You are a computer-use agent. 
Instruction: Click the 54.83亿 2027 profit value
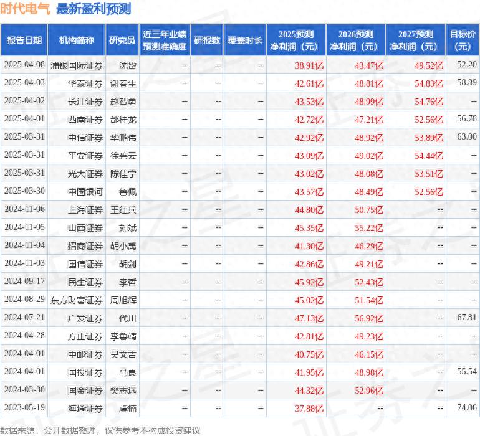tap(429, 83)
